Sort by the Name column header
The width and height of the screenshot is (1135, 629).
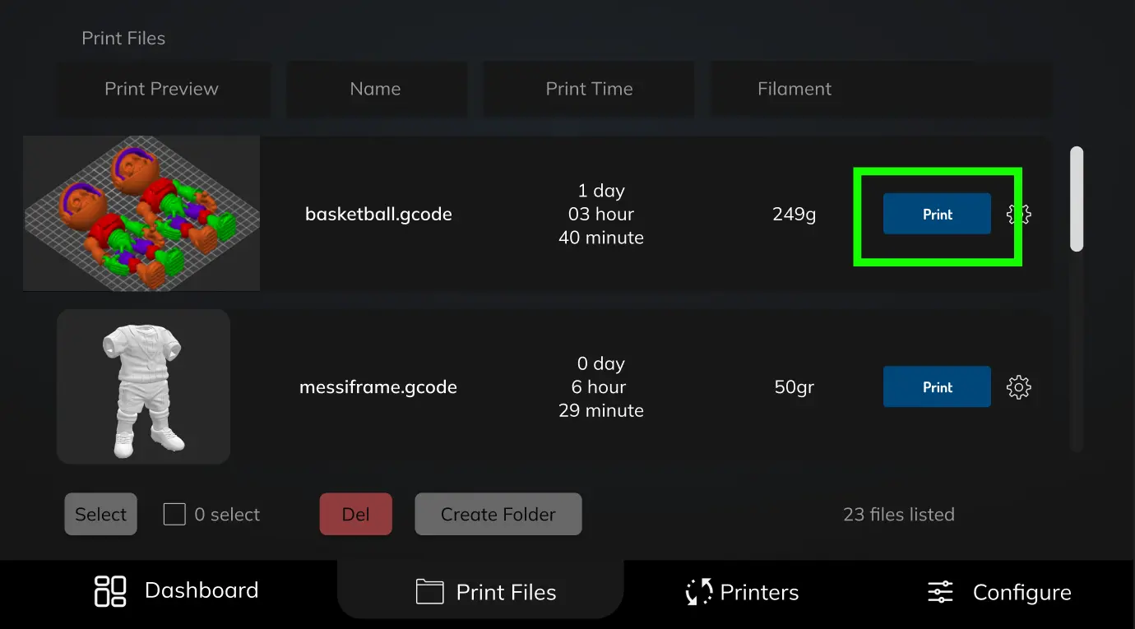point(376,89)
